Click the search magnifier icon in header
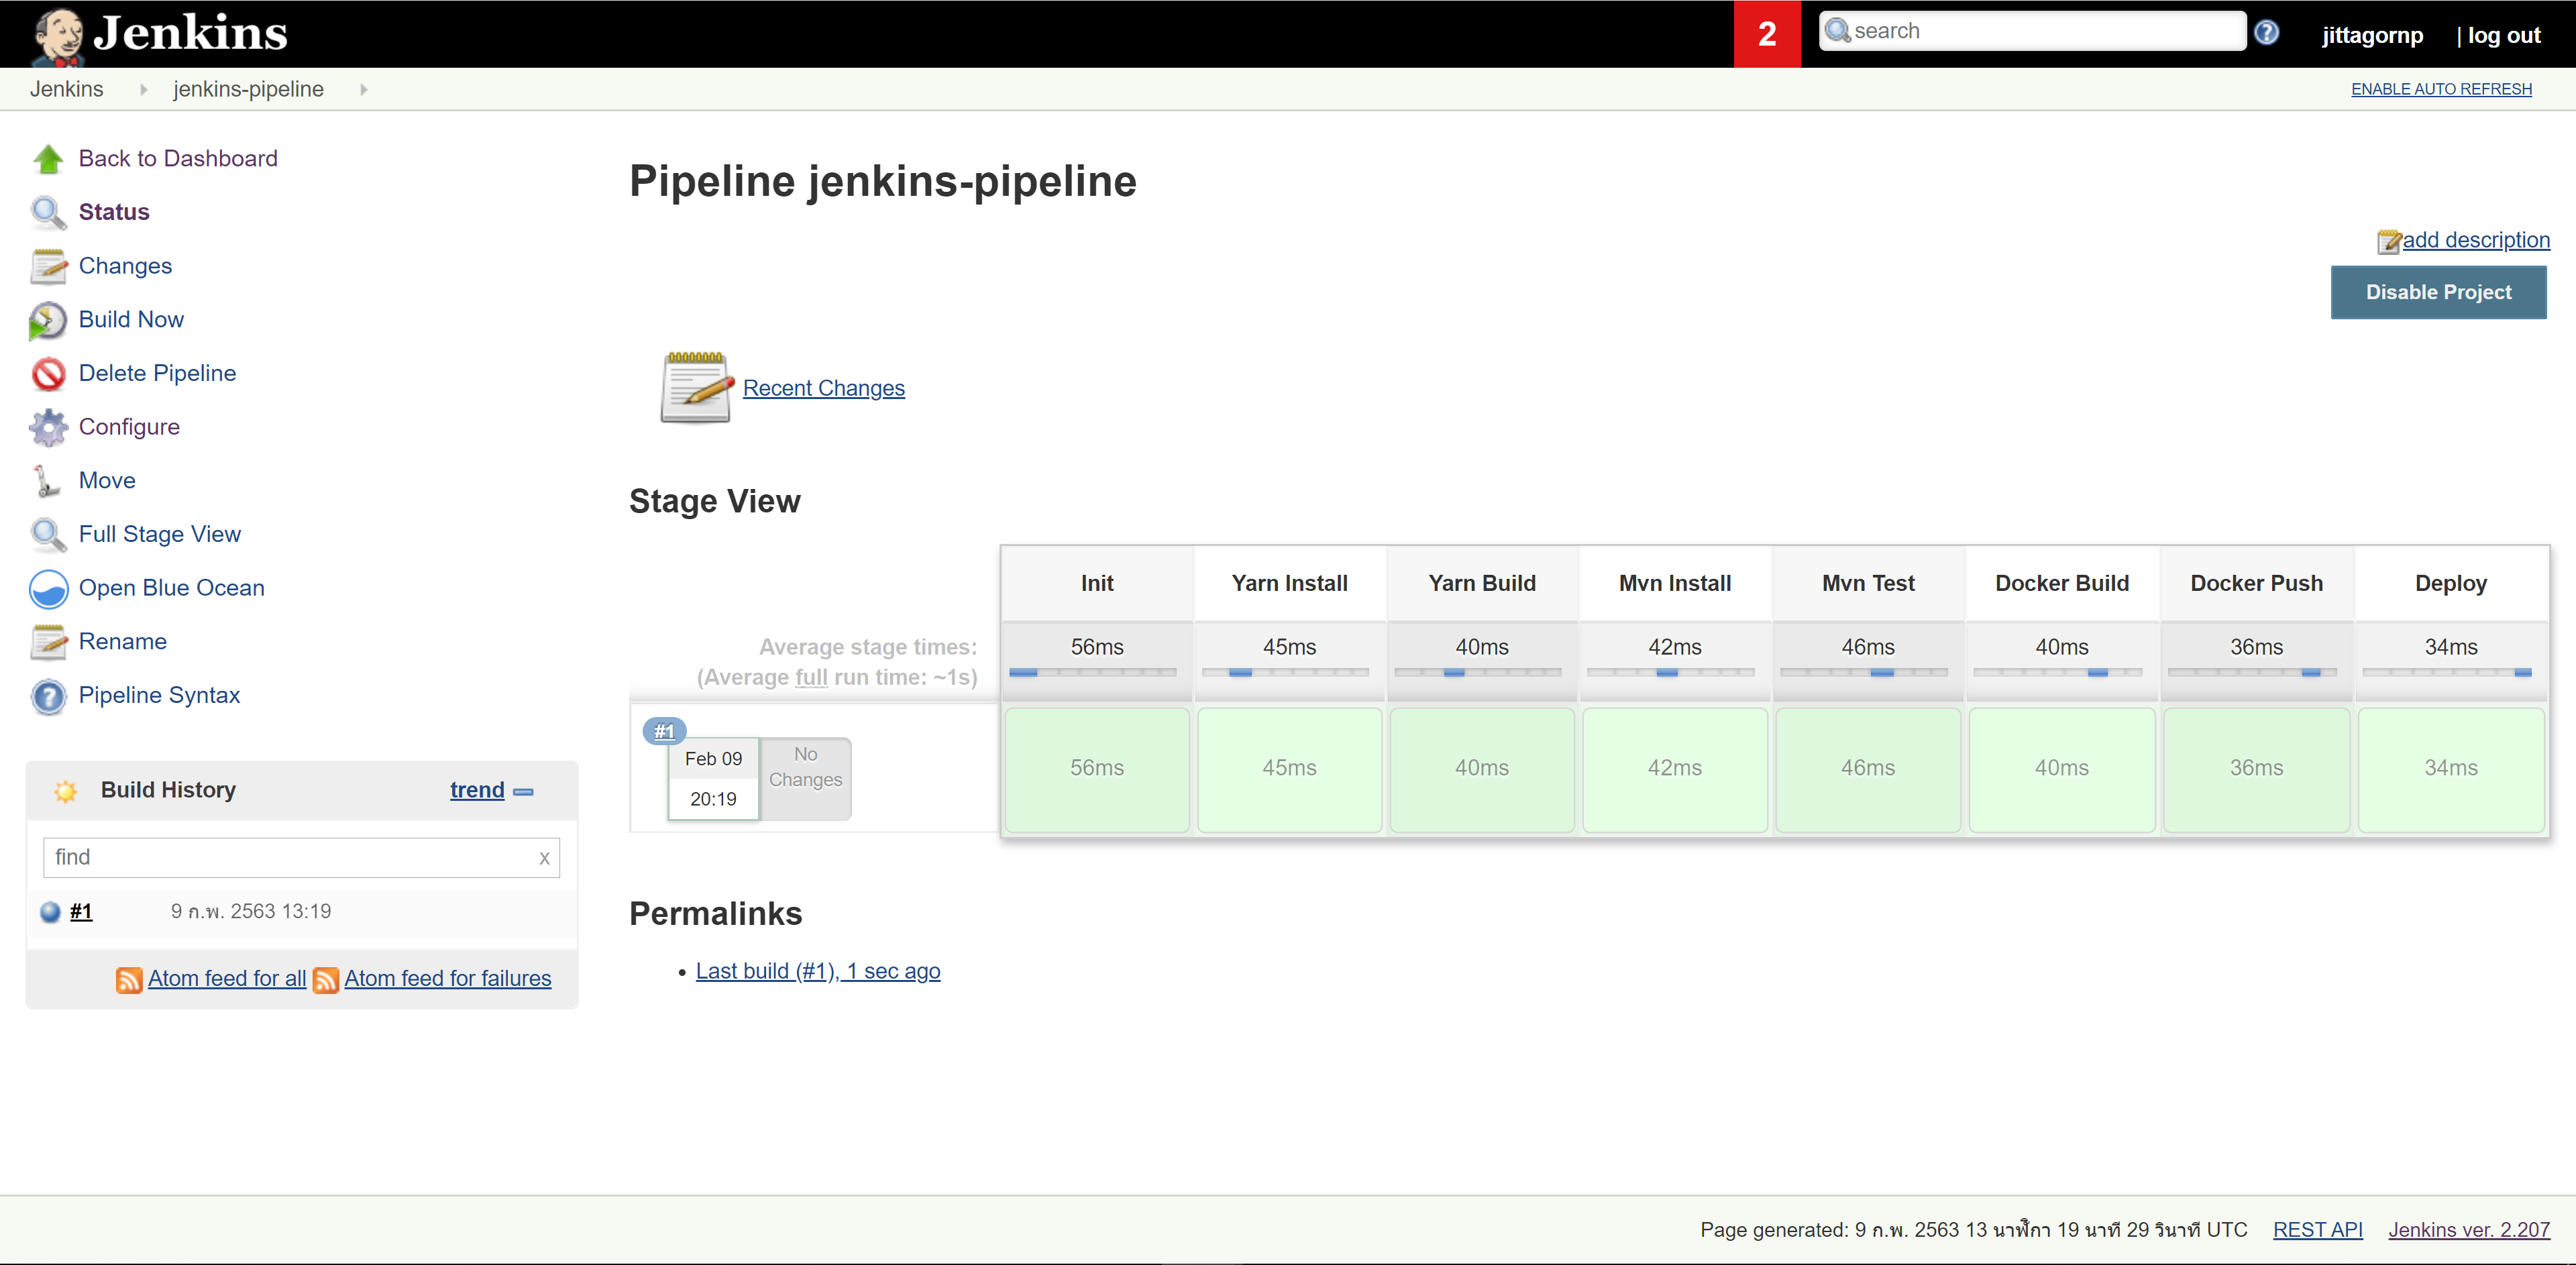Screen dimensions: 2576x1265 1837,31
